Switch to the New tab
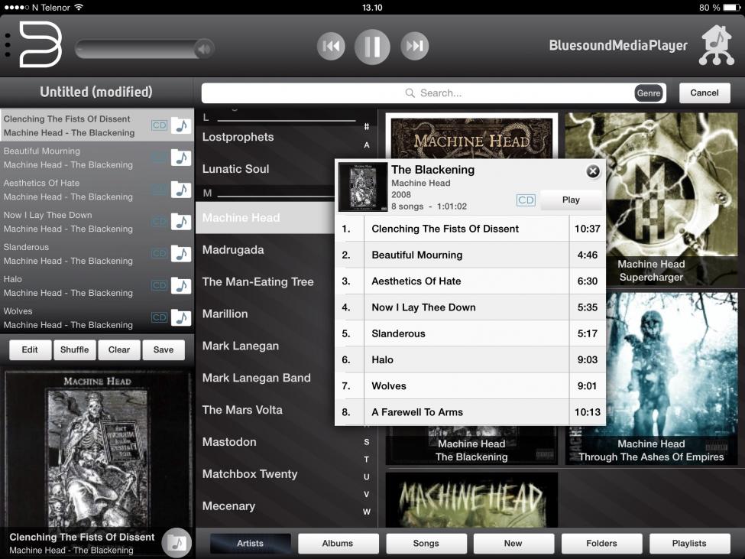This screenshot has width=745, height=559. pyautogui.click(x=513, y=543)
